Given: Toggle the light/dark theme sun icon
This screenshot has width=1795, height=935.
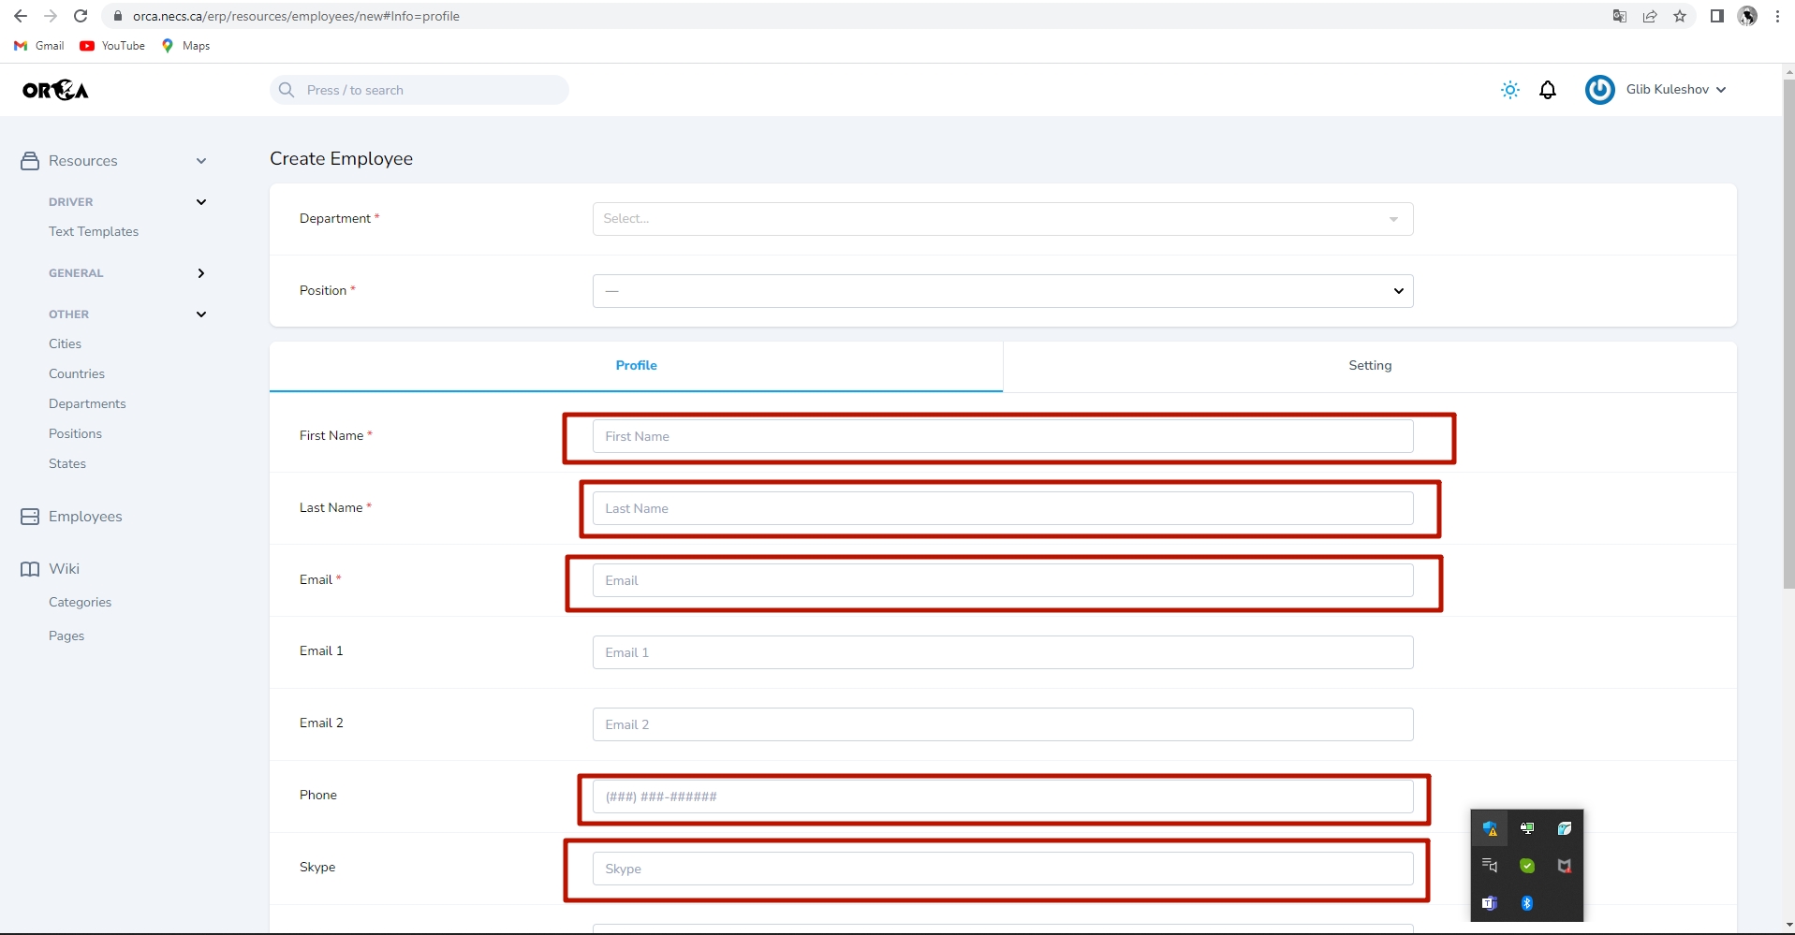Looking at the screenshot, I should [1509, 90].
